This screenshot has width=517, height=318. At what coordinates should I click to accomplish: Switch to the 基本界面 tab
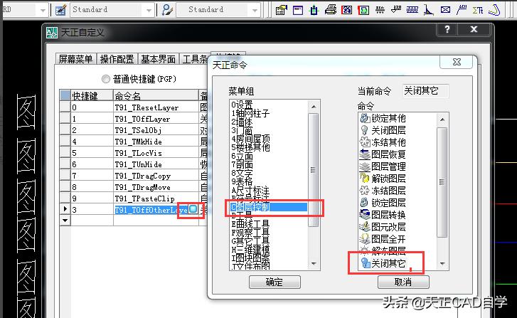point(158,59)
